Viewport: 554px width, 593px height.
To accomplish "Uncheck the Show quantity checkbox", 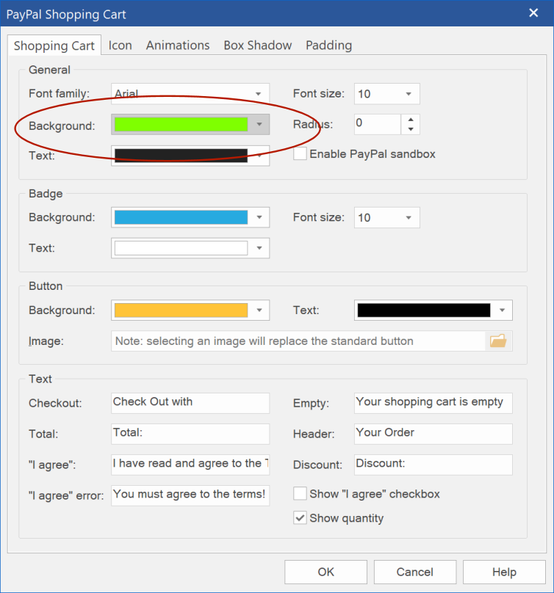I will point(300,517).
